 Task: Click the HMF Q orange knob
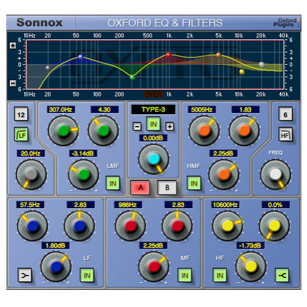point(244,131)
